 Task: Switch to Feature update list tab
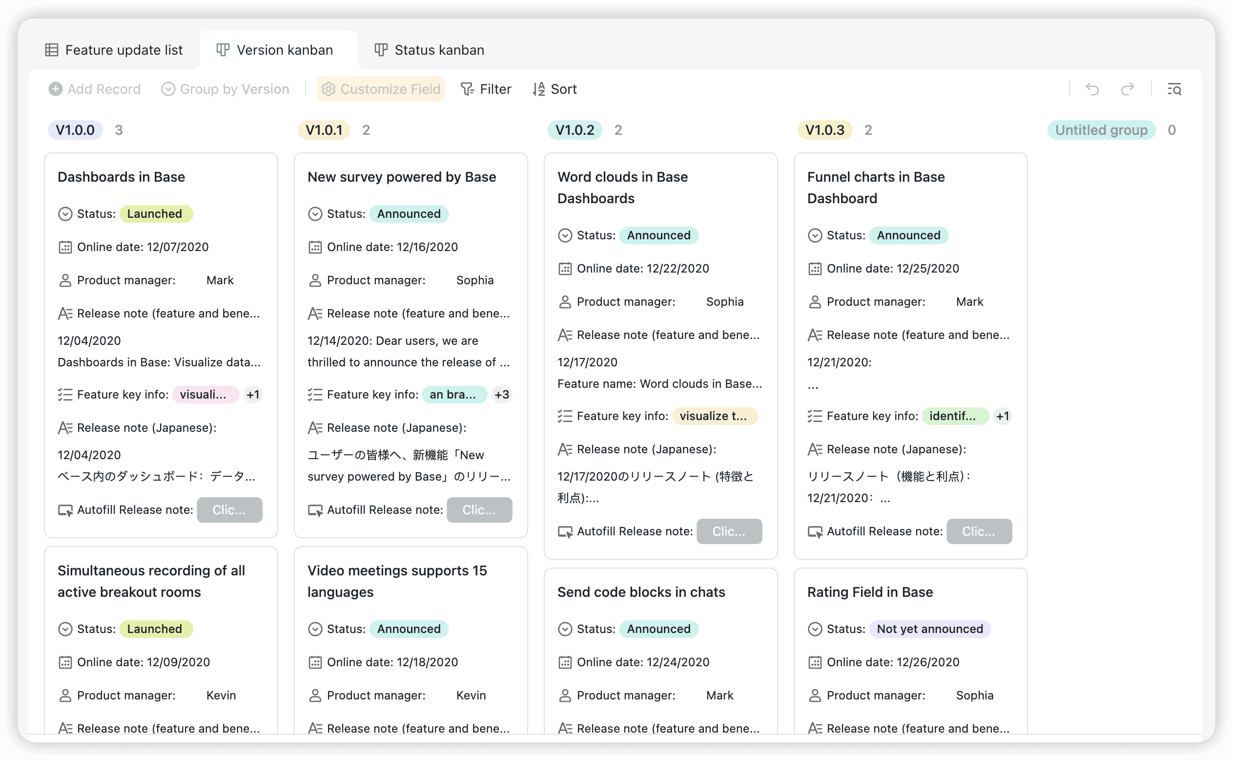click(x=114, y=50)
